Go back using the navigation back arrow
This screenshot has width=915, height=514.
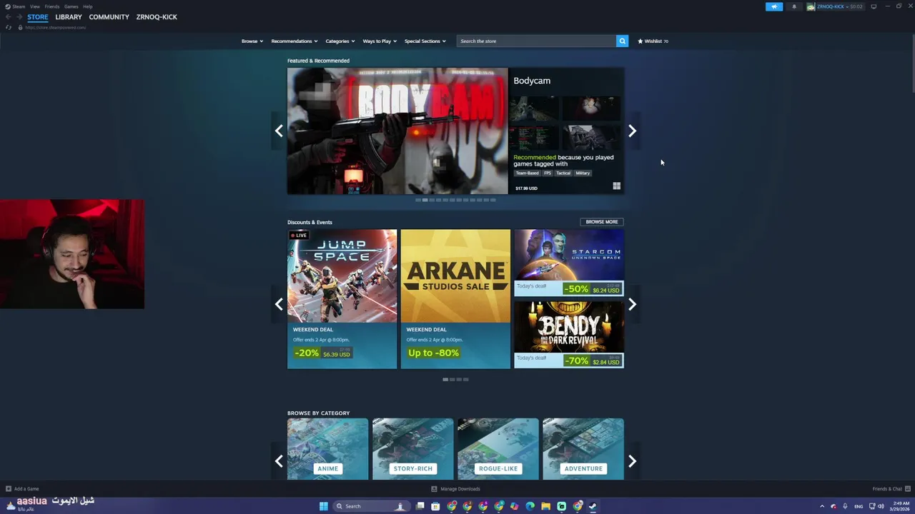click(8, 17)
